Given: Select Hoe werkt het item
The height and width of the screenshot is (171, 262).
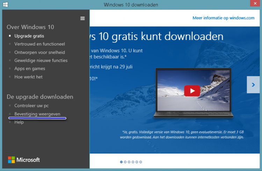Looking at the screenshot, I should point(28,77).
